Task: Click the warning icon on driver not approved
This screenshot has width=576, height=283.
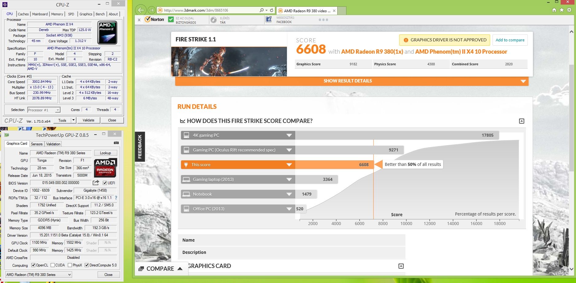Action: point(406,40)
